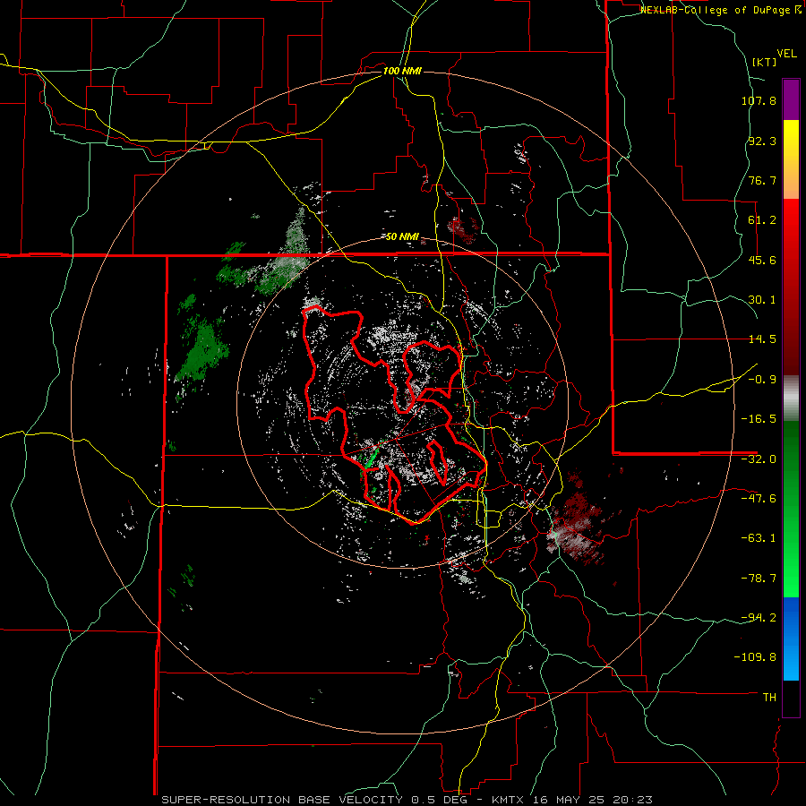Select the 50 NMI range ring label
Screen dimensions: 806x806
click(402, 236)
